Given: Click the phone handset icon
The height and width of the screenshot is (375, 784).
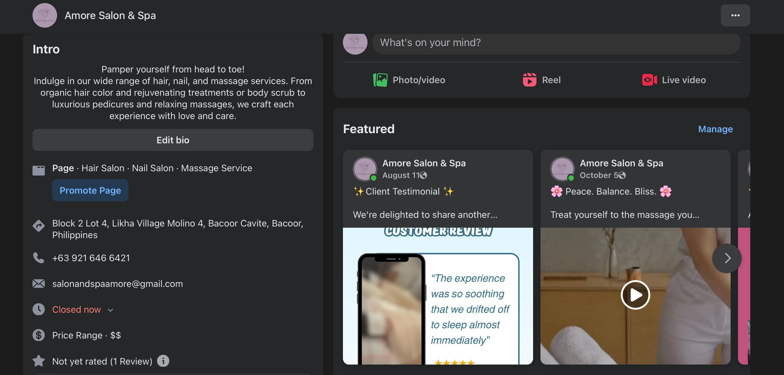Looking at the screenshot, I should [39, 258].
